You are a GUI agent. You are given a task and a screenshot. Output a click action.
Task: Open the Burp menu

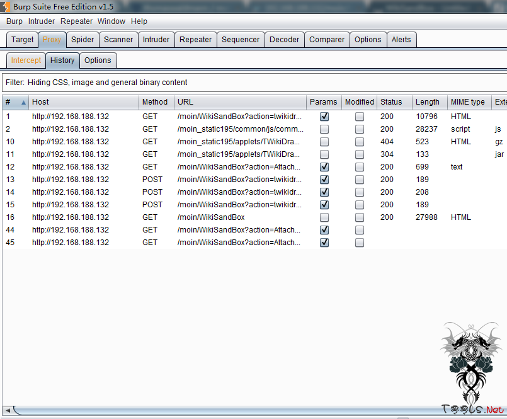(x=14, y=21)
